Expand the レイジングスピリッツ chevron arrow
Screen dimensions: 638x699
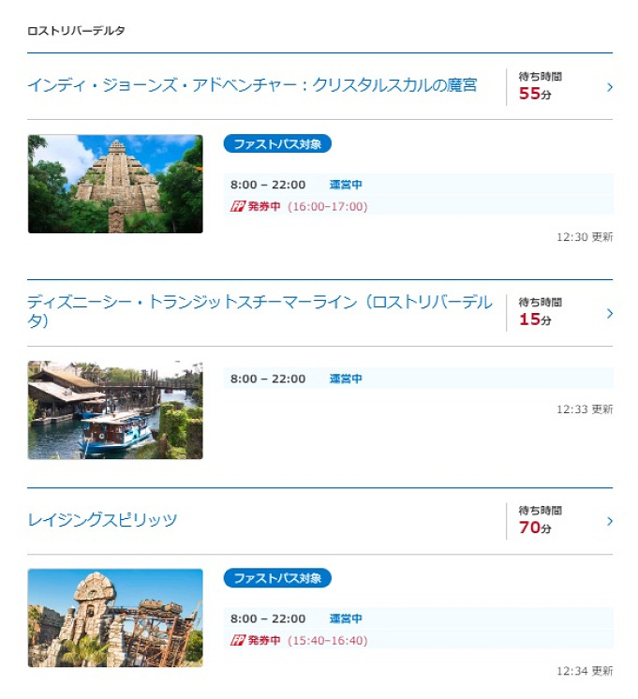tap(610, 521)
